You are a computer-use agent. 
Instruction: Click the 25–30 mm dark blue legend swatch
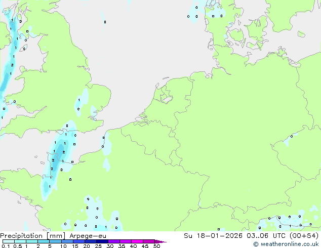(x=102, y=241)
